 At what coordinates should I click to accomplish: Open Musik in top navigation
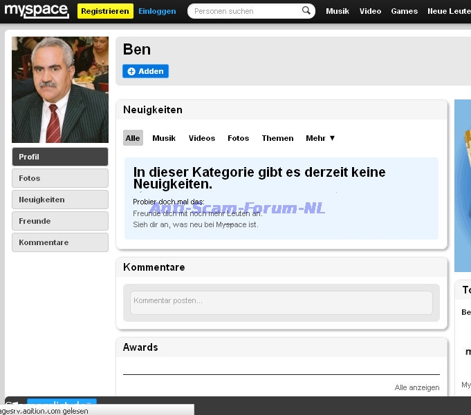click(338, 11)
